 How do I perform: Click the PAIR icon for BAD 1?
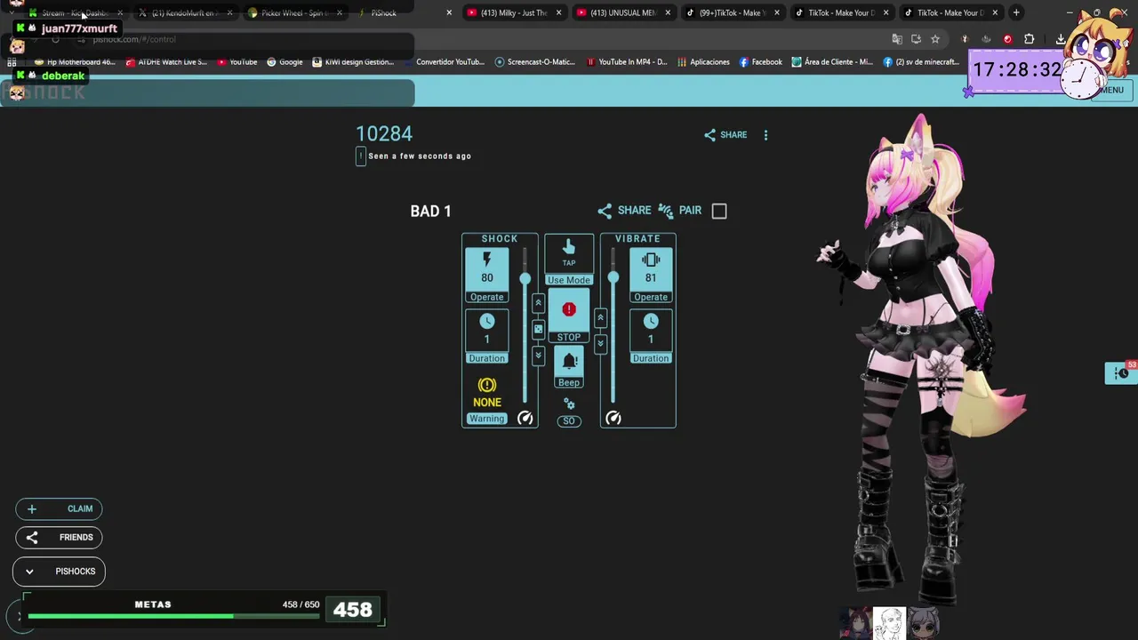click(666, 211)
